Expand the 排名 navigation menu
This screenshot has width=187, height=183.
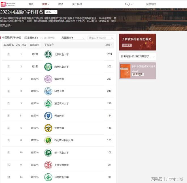coord(46,4)
